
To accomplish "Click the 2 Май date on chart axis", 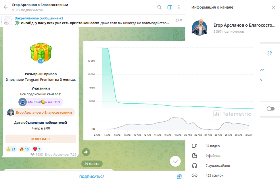I will tap(249, 135).
